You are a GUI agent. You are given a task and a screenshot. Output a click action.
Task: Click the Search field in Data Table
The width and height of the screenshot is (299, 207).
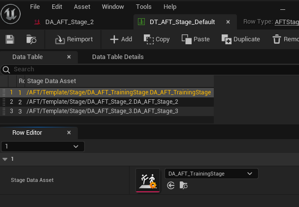[x=108, y=69]
